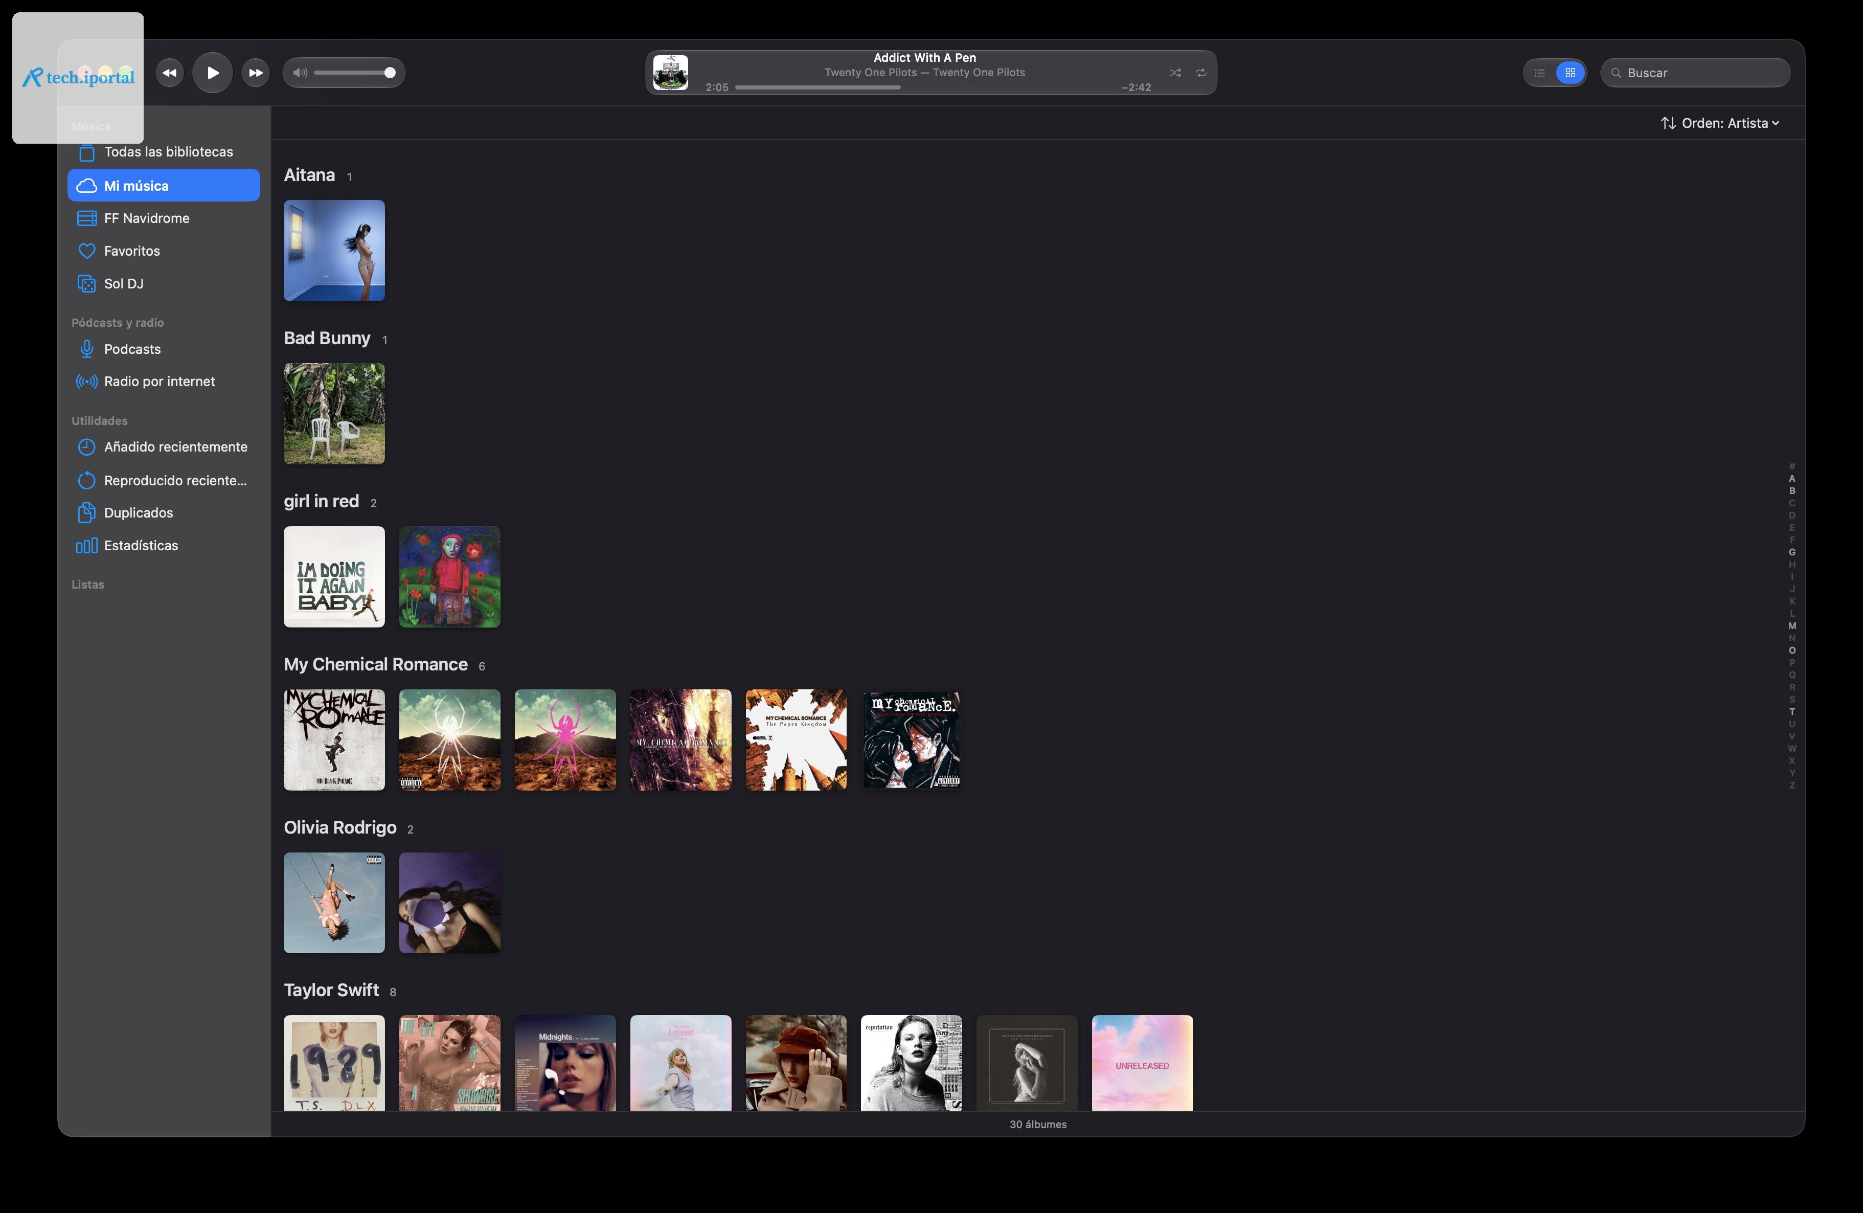Click the Pódcasts y radio section header
Image resolution: width=1863 pixels, height=1213 pixels.
(x=118, y=323)
